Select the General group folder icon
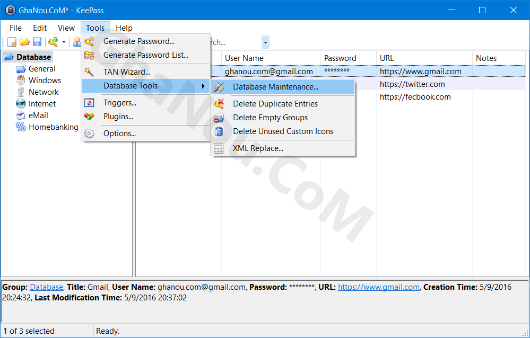 point(21,69)
